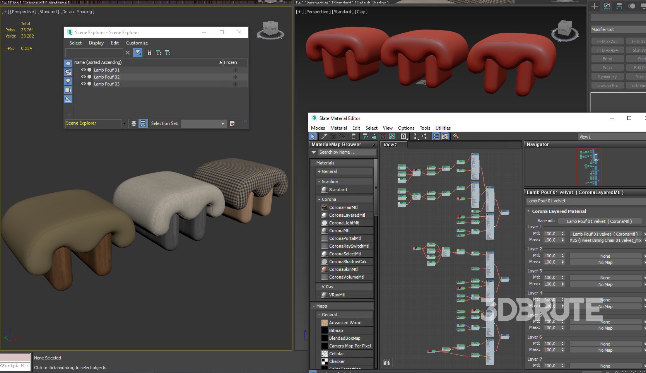The height and width of the screenshot is (373, 646).
Task: Click the eyedropper Pick Material from Object tool
Action: click(x=324, y=137)
